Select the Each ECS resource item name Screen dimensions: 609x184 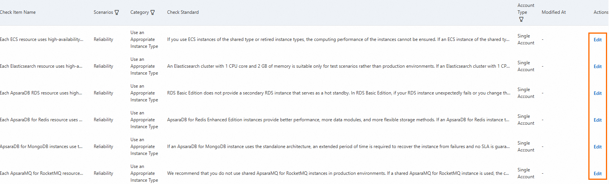[x=41, y=39]
